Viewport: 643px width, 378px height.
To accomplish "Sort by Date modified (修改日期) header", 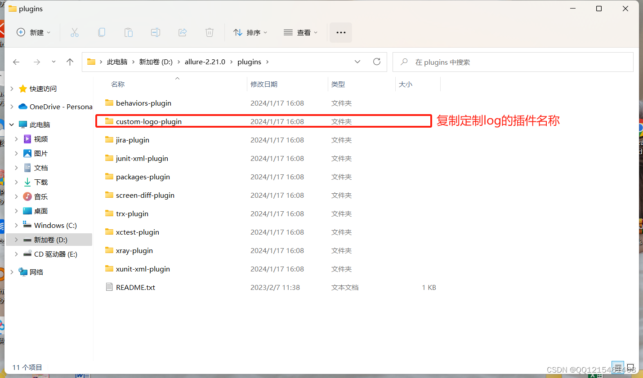I will click(264, 84).
